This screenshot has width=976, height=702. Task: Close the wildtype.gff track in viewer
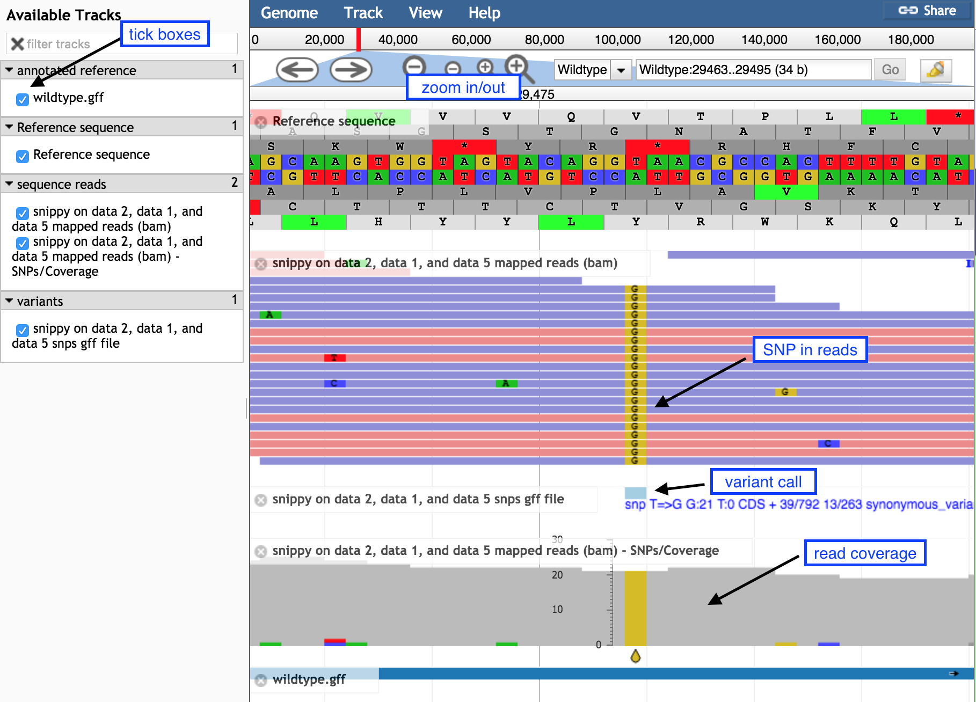[x=261, y=680]
